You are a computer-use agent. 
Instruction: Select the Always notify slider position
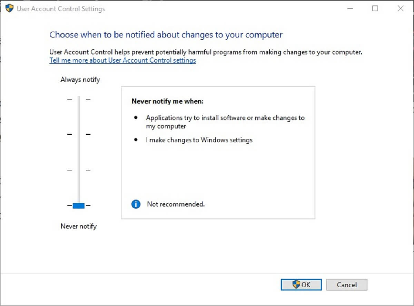[x=79, y=99]
